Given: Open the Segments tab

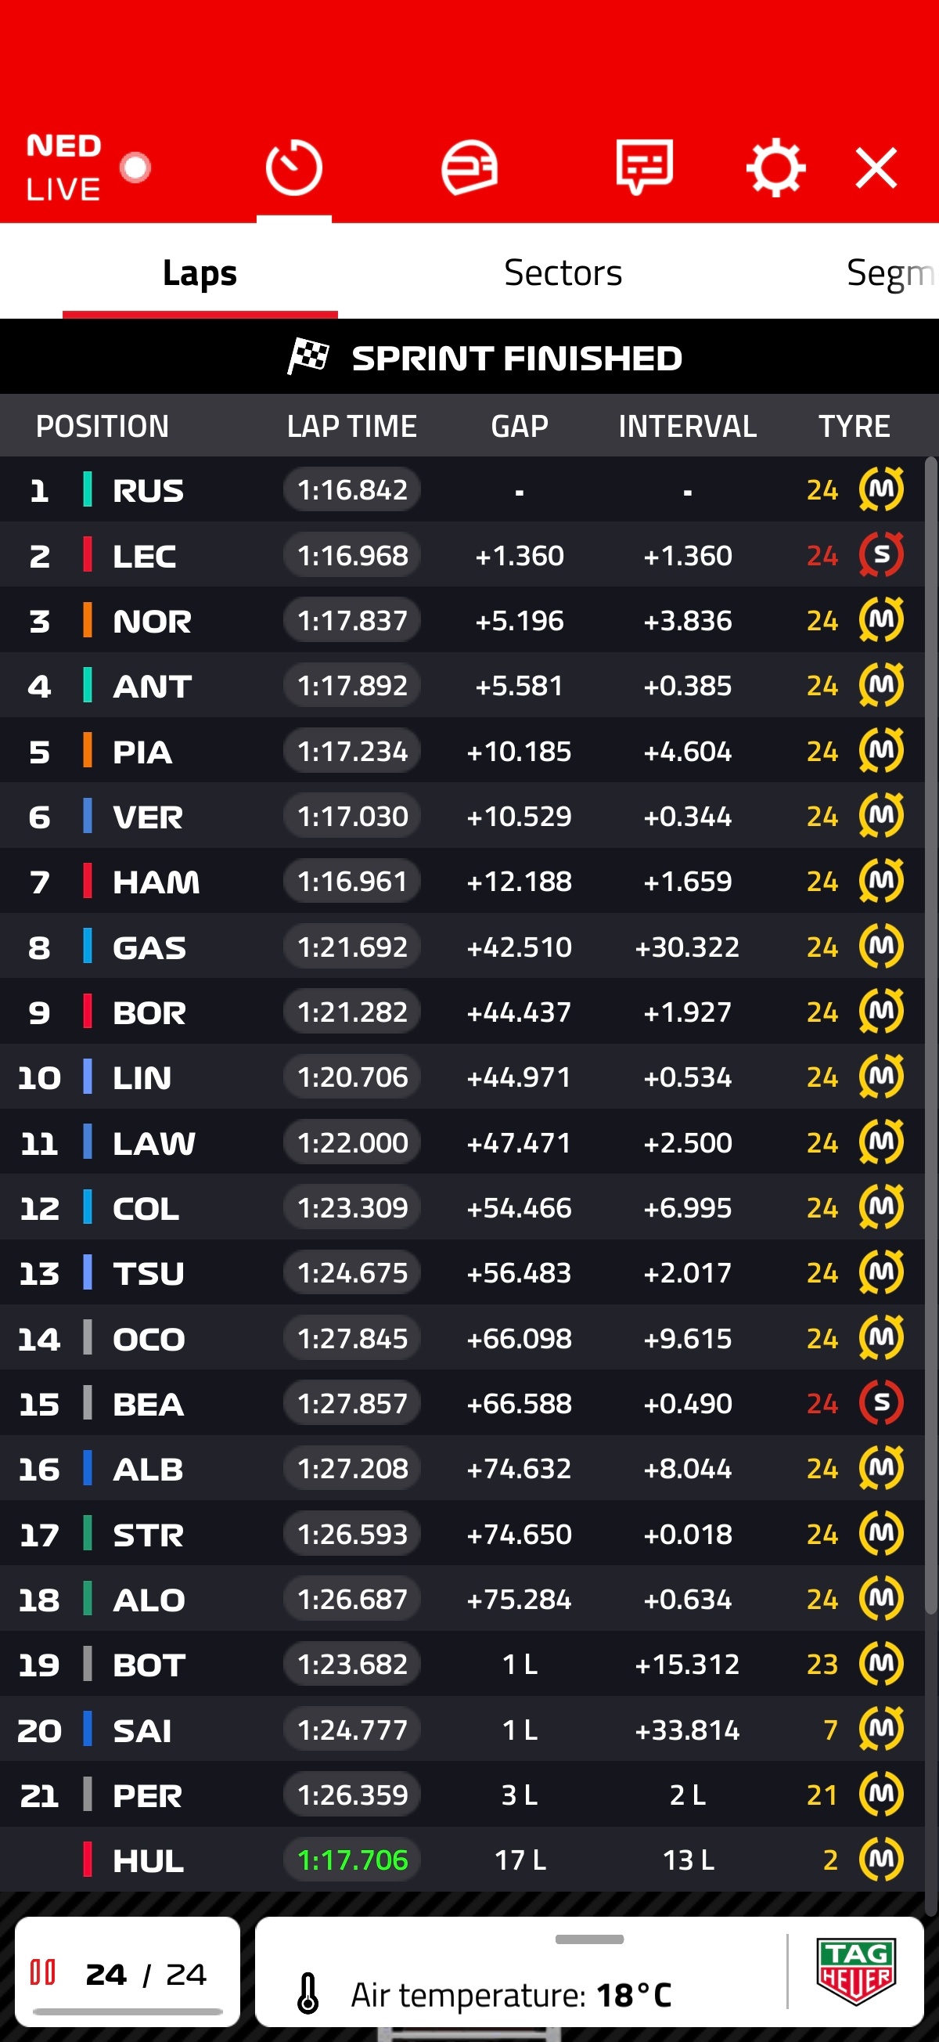Looking at the screenshot, I should tap(891, 272).
